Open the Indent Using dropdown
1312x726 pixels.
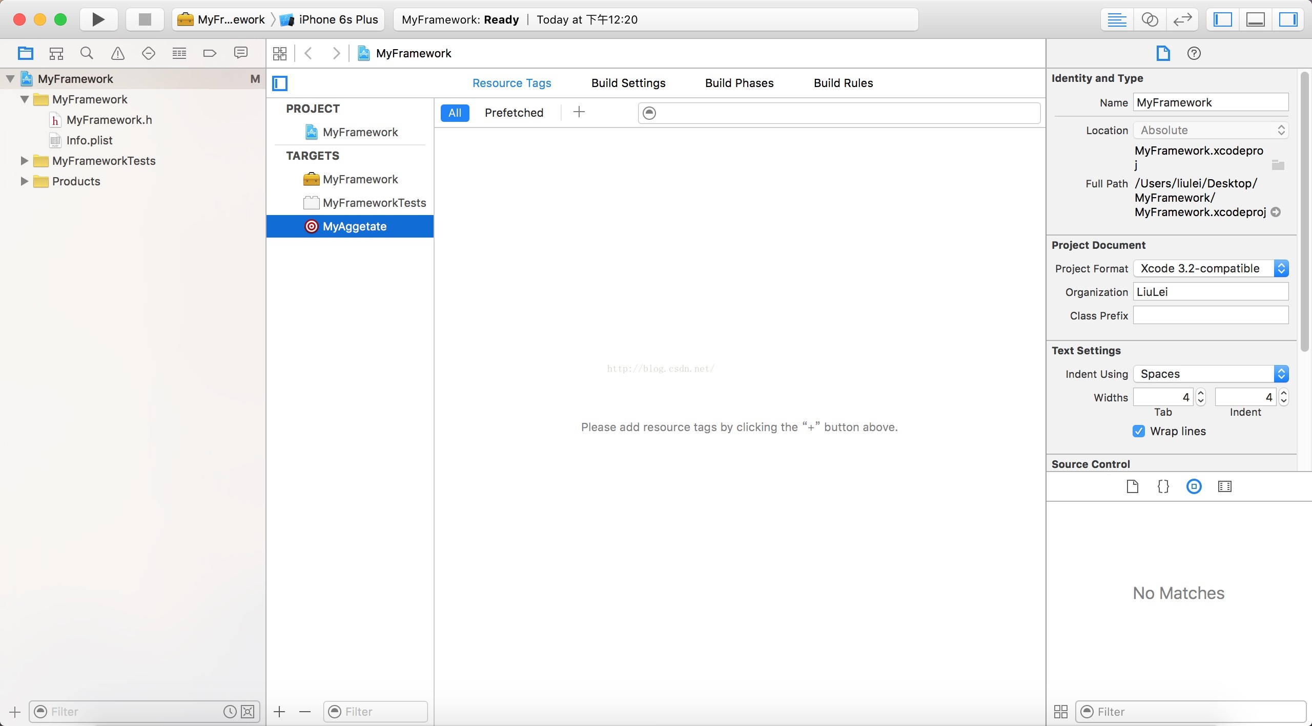1211,374
